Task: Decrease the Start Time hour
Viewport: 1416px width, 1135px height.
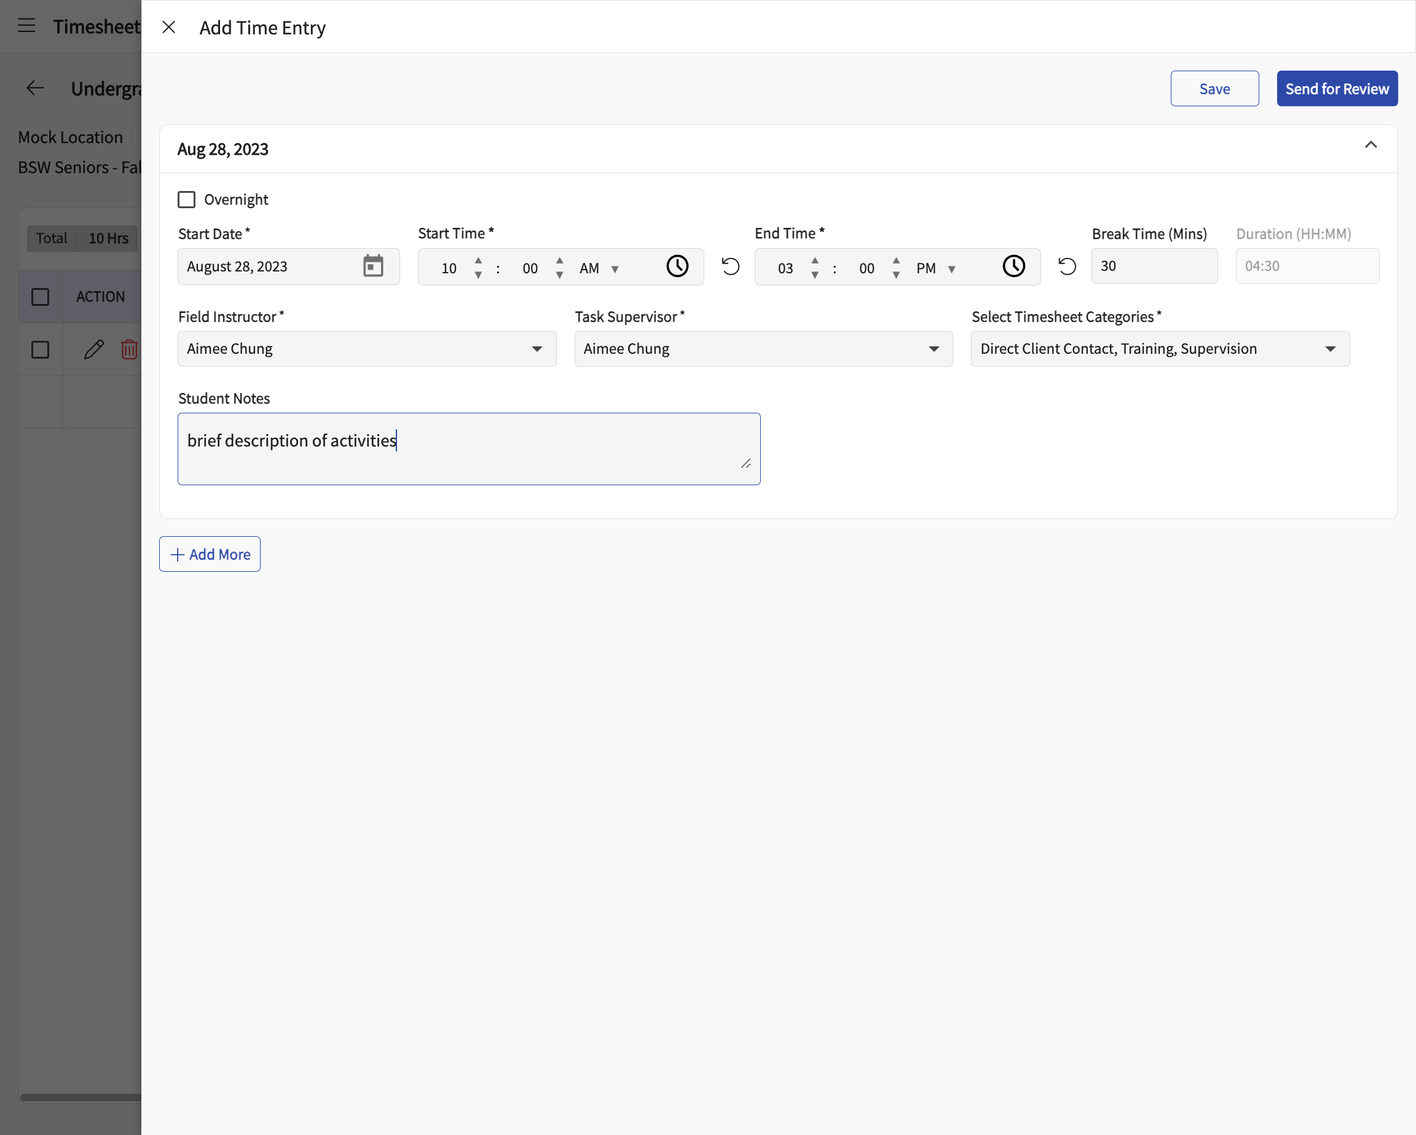Action: tap(478, 275)
